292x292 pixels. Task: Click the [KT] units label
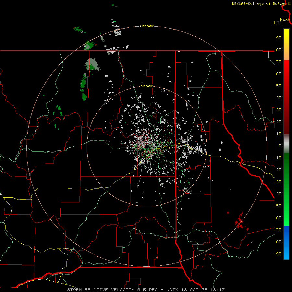pyautogui.click(x=277, y=22)
